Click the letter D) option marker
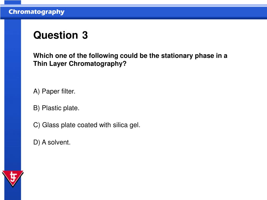Image resolution: width=267 pixels, height=200 pixels. coord(37,142)
